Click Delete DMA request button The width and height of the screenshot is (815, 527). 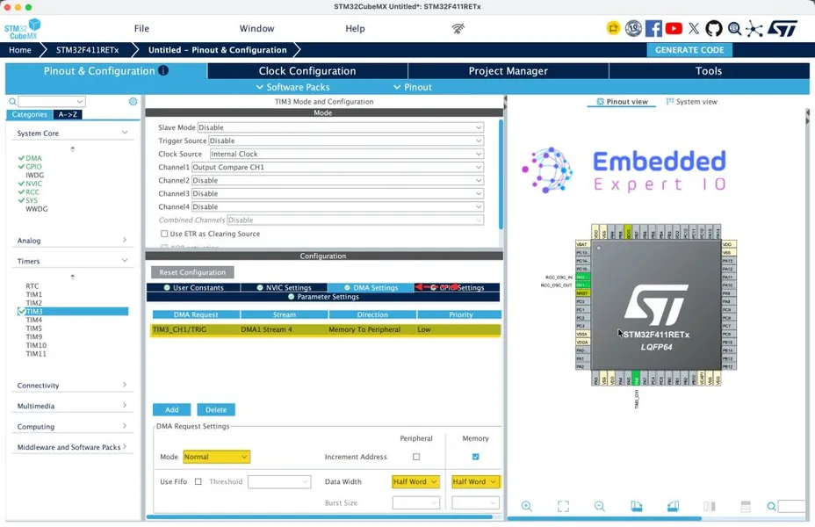(x=216, y=409)
